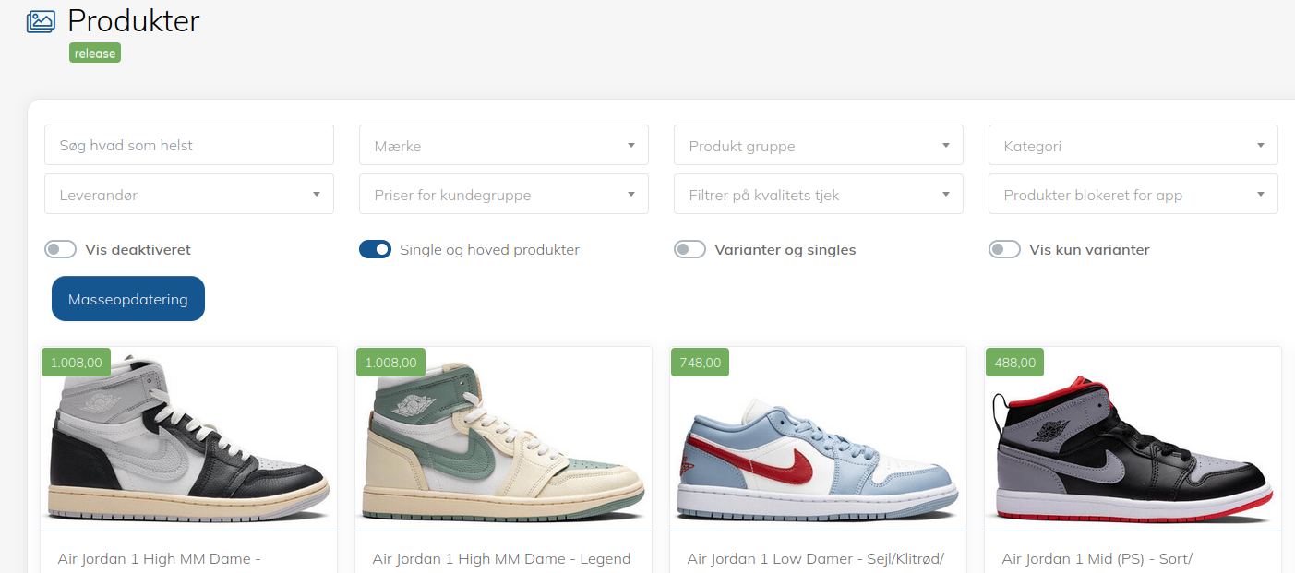Screen dimensions: 1295x573
Task: Focus the 'Søg hvad som helst' search field
Action: [x=189, y=145]
